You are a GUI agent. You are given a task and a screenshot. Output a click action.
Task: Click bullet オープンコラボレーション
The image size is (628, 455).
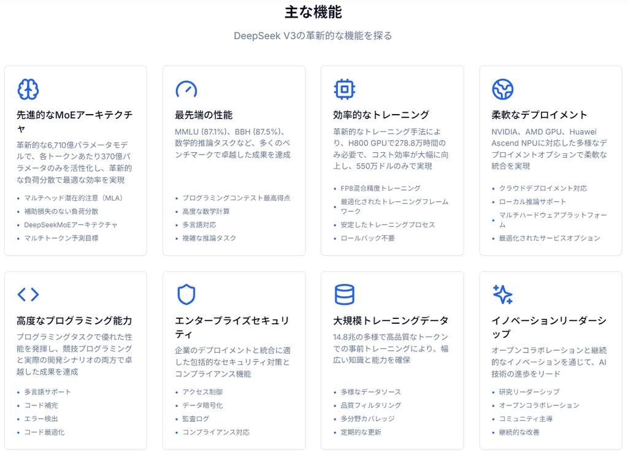point(539,405)
